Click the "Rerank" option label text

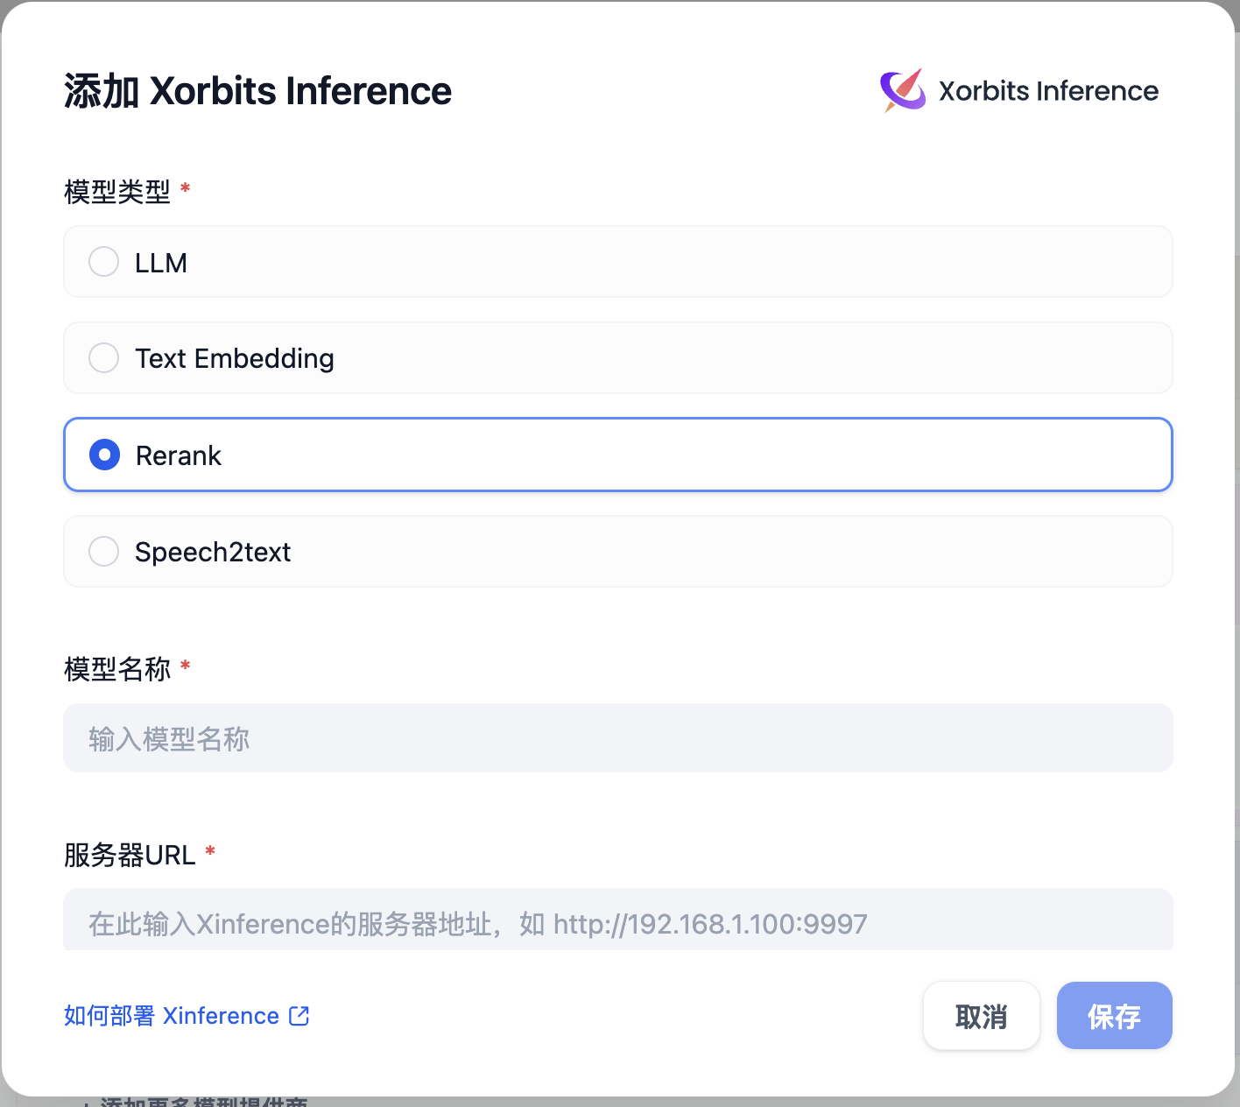[x=179, y=455]
